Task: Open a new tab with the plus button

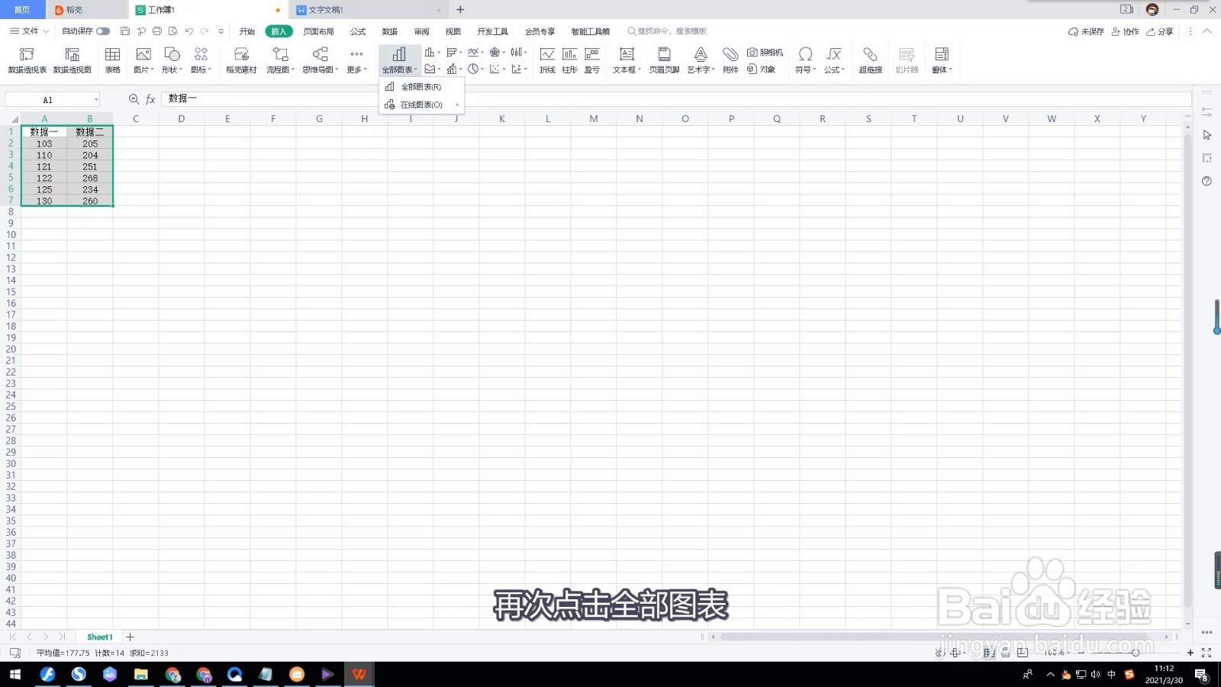Action: click(x=460, y=10)
